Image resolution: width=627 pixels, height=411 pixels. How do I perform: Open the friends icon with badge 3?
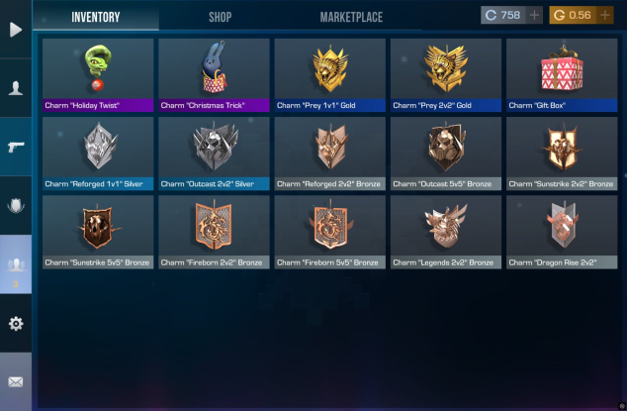[16, 264]
